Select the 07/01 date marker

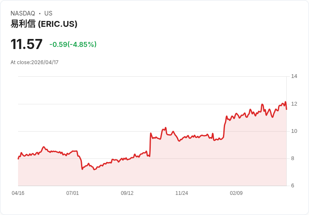73,193
